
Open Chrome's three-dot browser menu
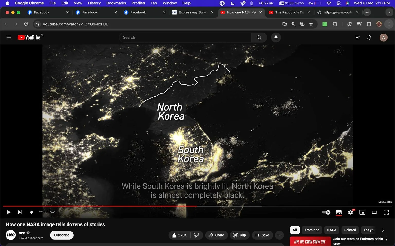[389, 24]
